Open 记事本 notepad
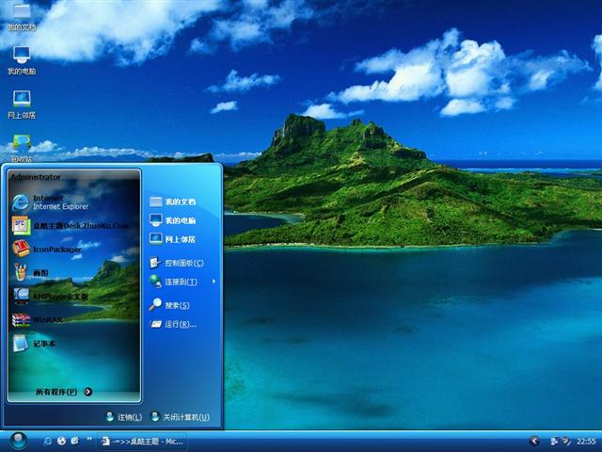602x452 pixels. (x=34, y=343)
